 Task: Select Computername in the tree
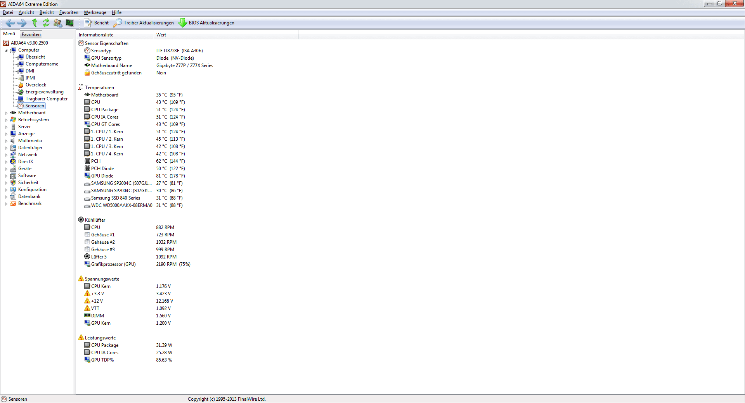[42, 64]
